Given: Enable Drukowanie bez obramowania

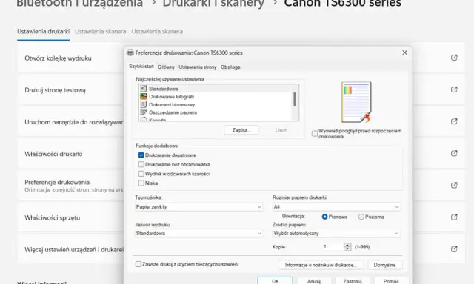Looking at the screenshot, I should pyautogui.click(x=141, y=164).
